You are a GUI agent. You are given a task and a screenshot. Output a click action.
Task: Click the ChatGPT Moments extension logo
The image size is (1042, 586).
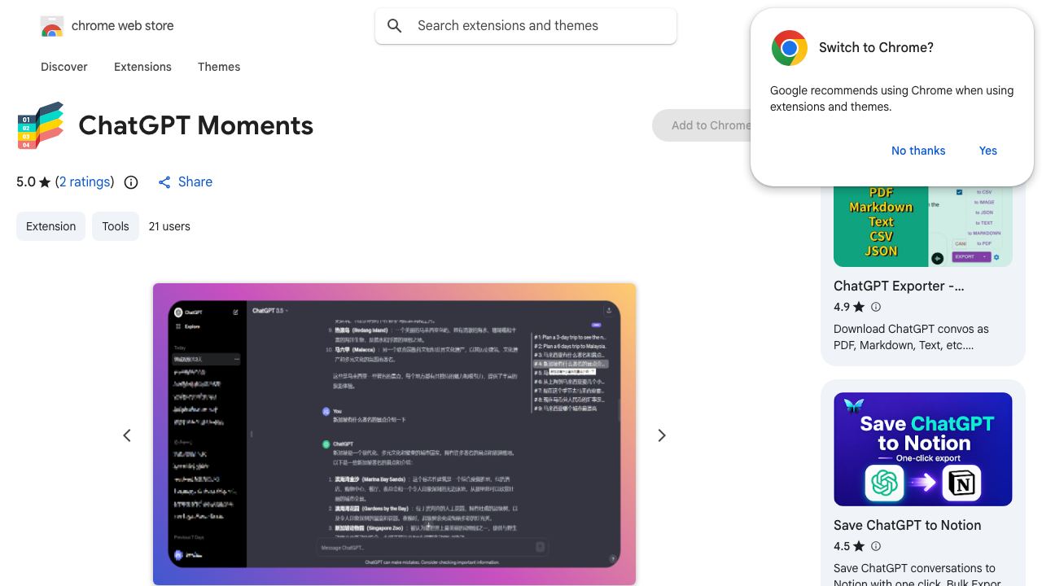(41, 125)
